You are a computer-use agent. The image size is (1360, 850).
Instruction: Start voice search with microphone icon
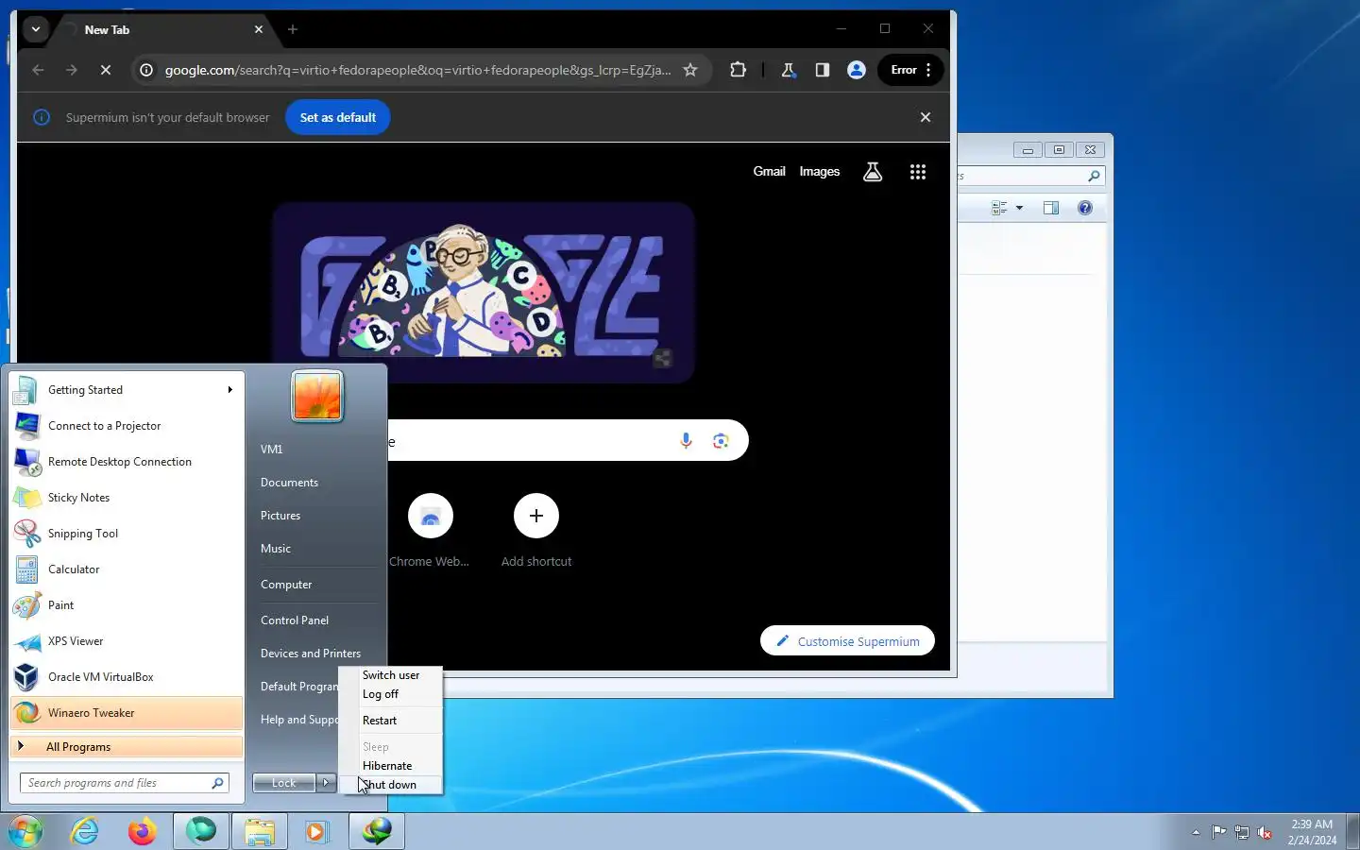point(687,440)
